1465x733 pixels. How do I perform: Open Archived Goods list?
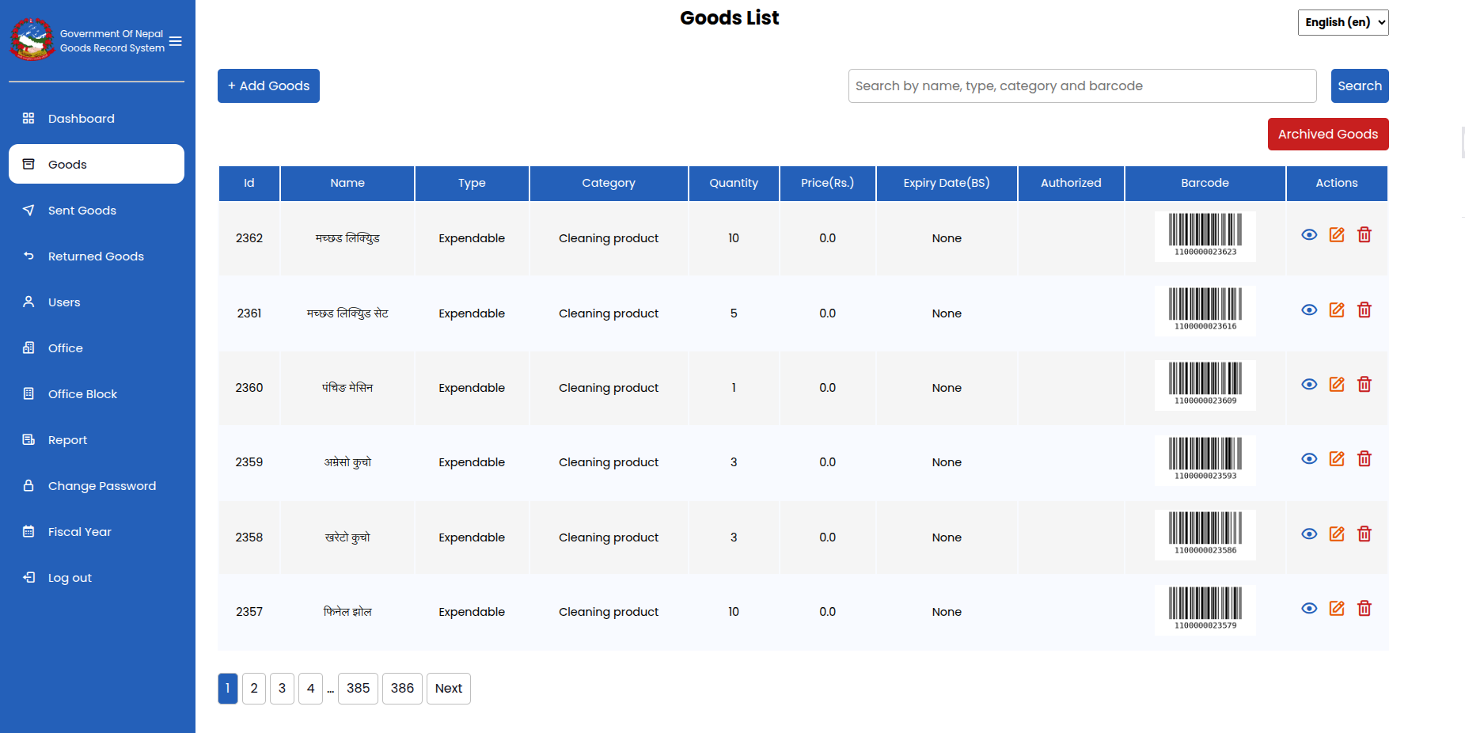(x=1327, y=134)
